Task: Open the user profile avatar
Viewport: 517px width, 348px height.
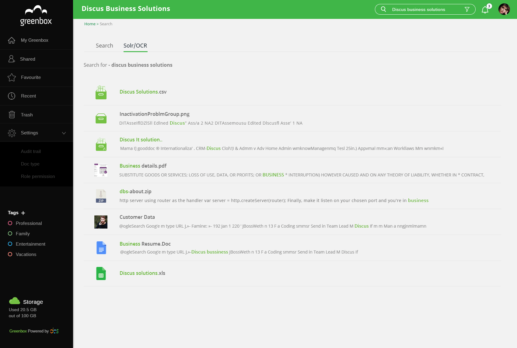Action: coord(504,9)
